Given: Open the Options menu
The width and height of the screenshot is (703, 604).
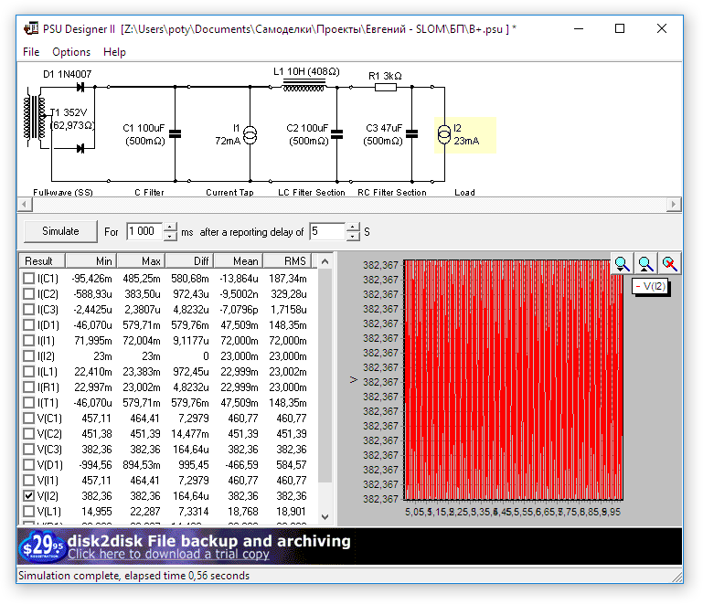Looking at the screenshot, I should click(x=71, y=52).
